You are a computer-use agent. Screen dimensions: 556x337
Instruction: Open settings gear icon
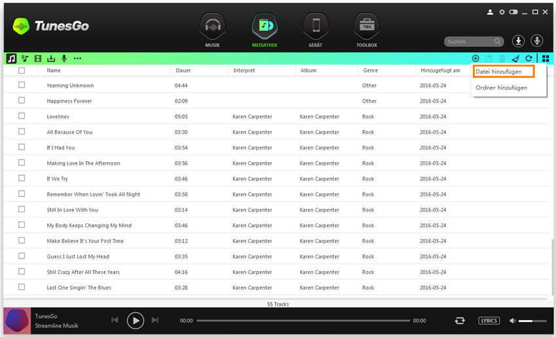(x=502, y=12)
